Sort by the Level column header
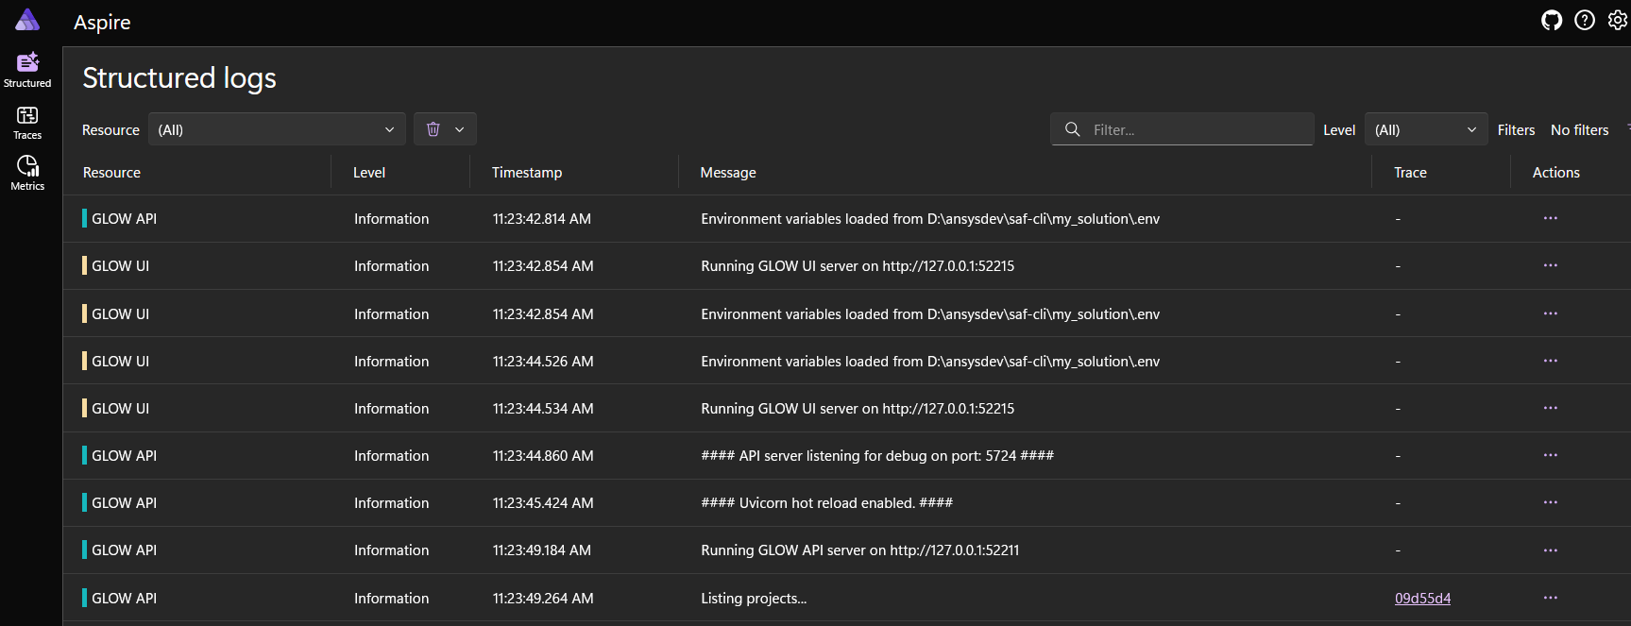Viewport: 1631px width, 626px height. point(369,172)
